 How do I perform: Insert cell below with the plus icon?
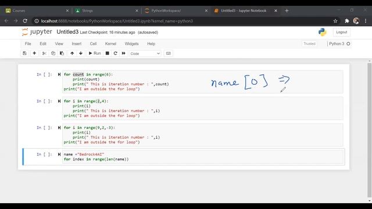(34, 53)
